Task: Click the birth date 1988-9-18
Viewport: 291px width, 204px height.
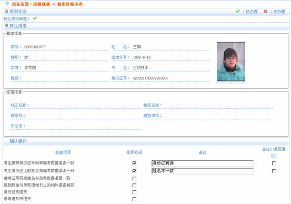Action: click(142, 57)
